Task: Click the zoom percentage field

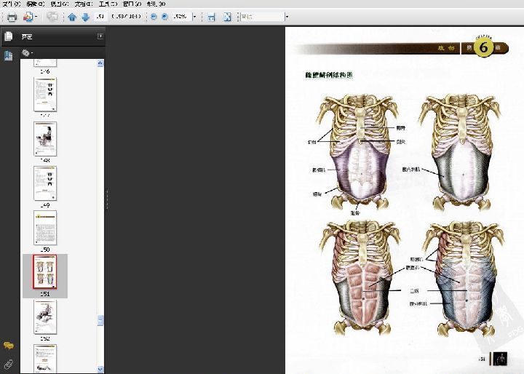Action: 182,17
